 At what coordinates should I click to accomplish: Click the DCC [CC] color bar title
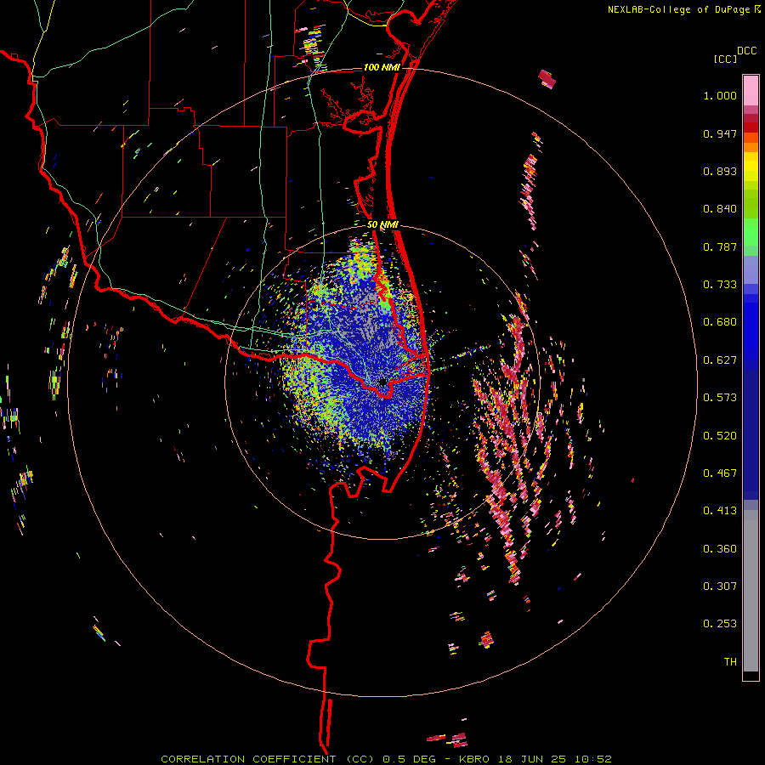tap(734, 54)
